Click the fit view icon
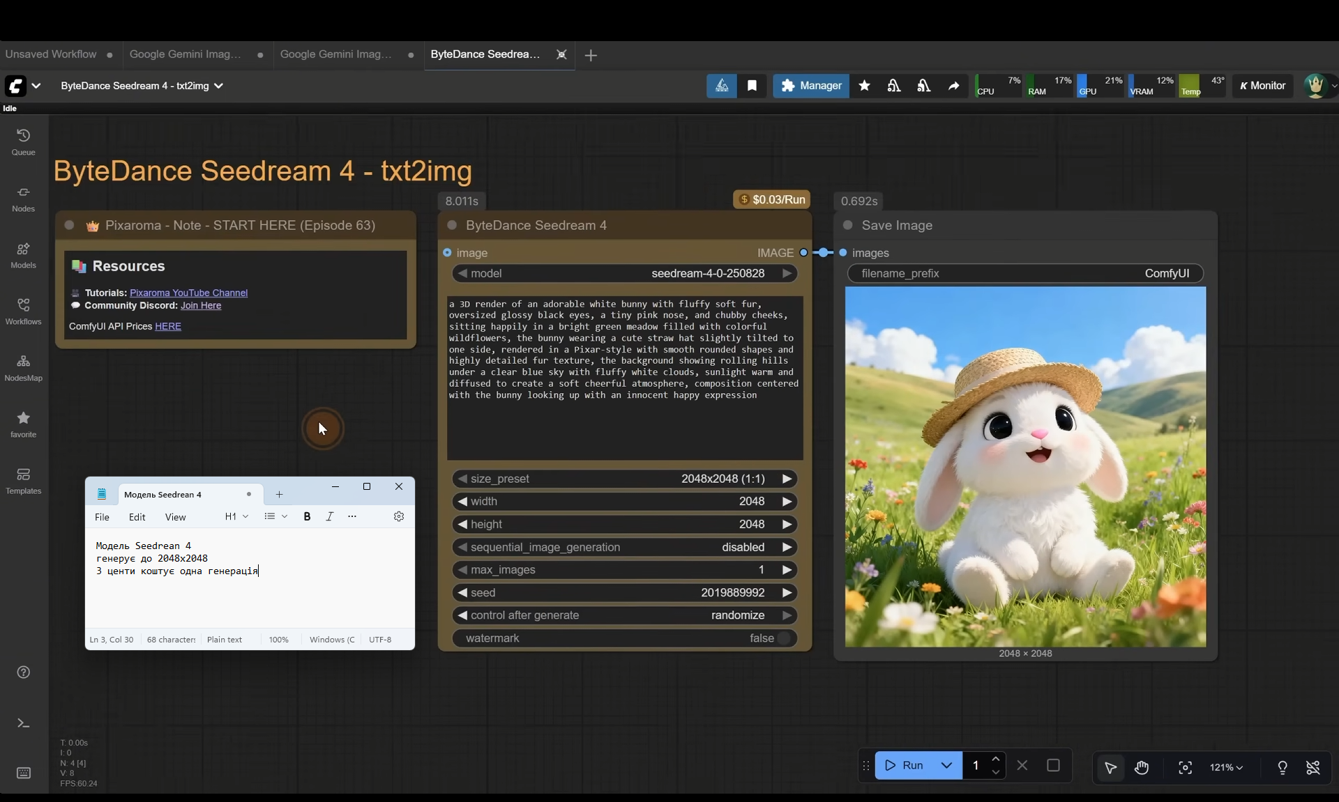Screen dimensions: 1339x802 click(x=1185, y=767)
